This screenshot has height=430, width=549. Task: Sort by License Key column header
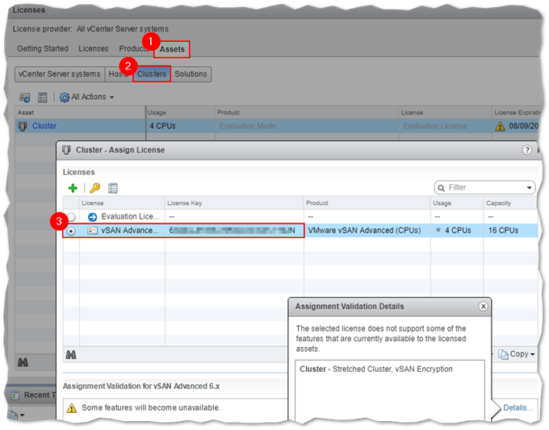point(234,203)
